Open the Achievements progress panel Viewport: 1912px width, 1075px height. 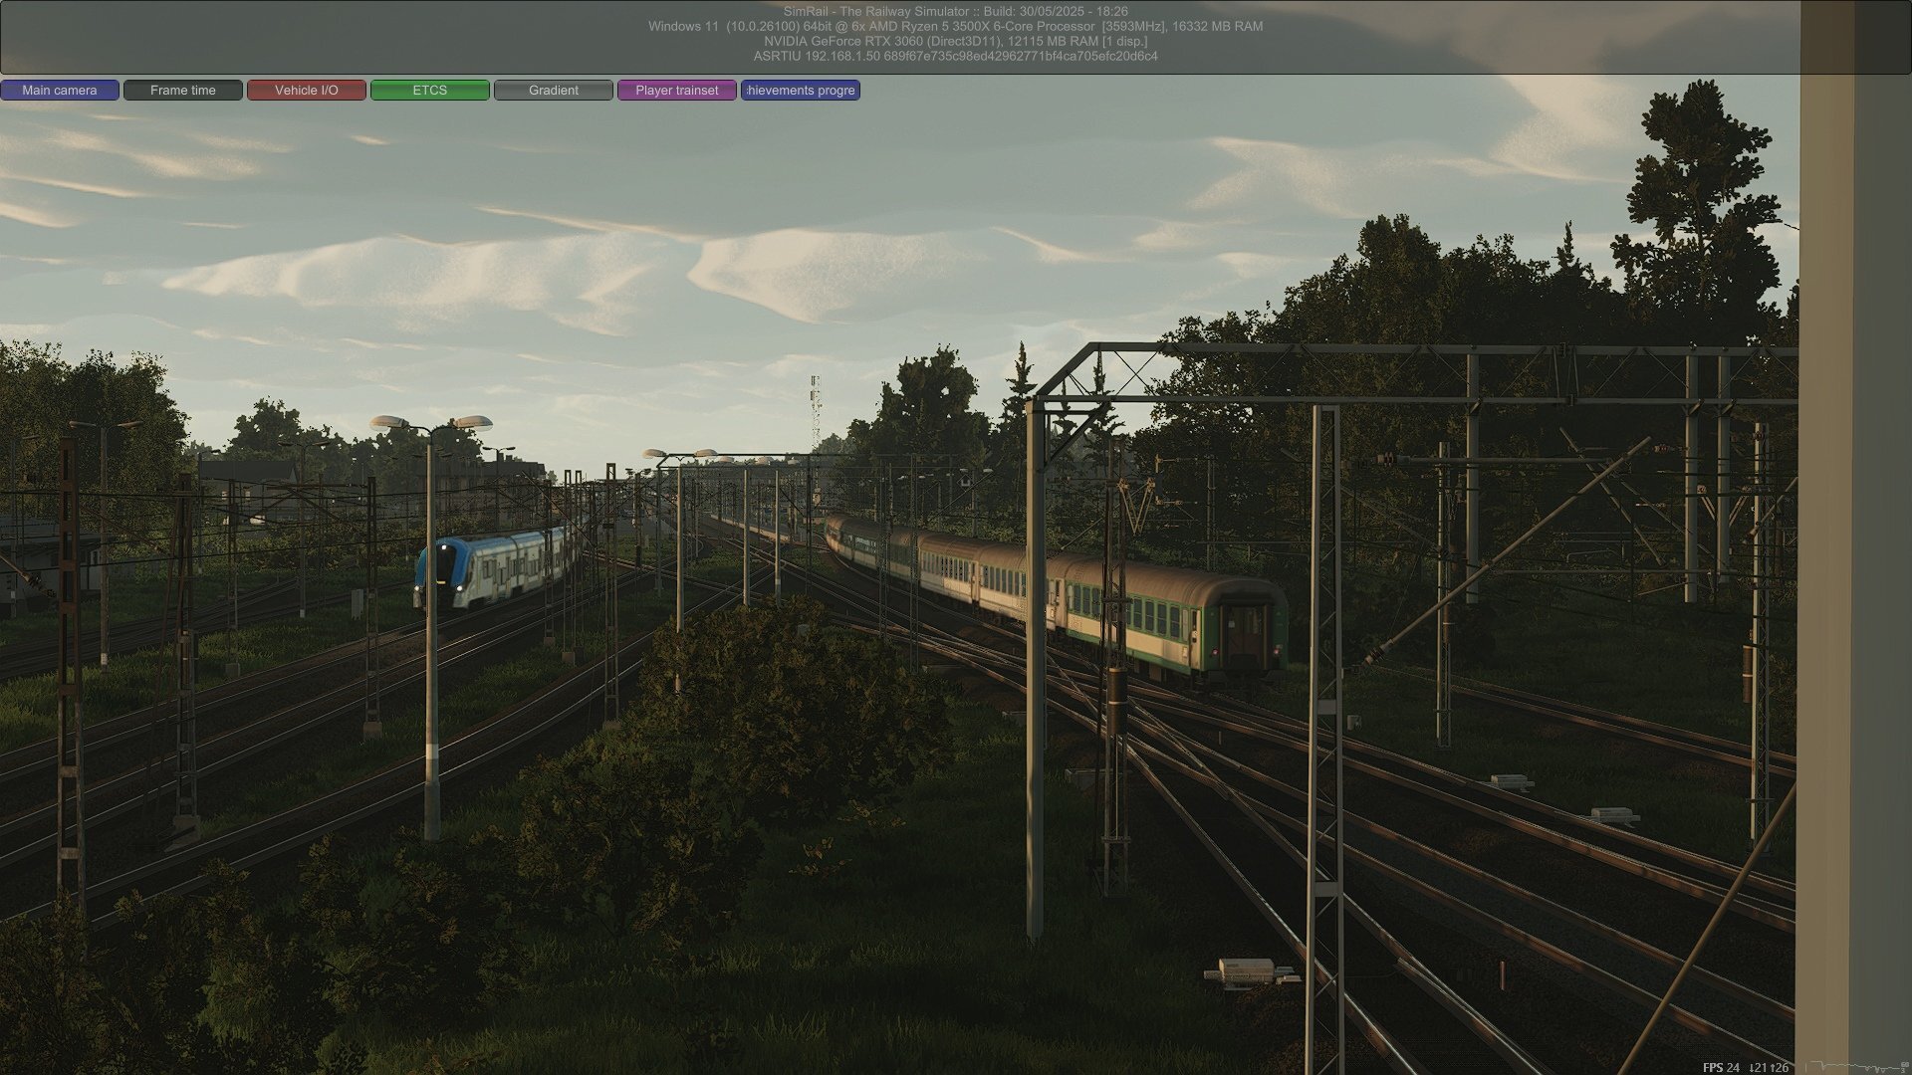(x=801, y=91)
